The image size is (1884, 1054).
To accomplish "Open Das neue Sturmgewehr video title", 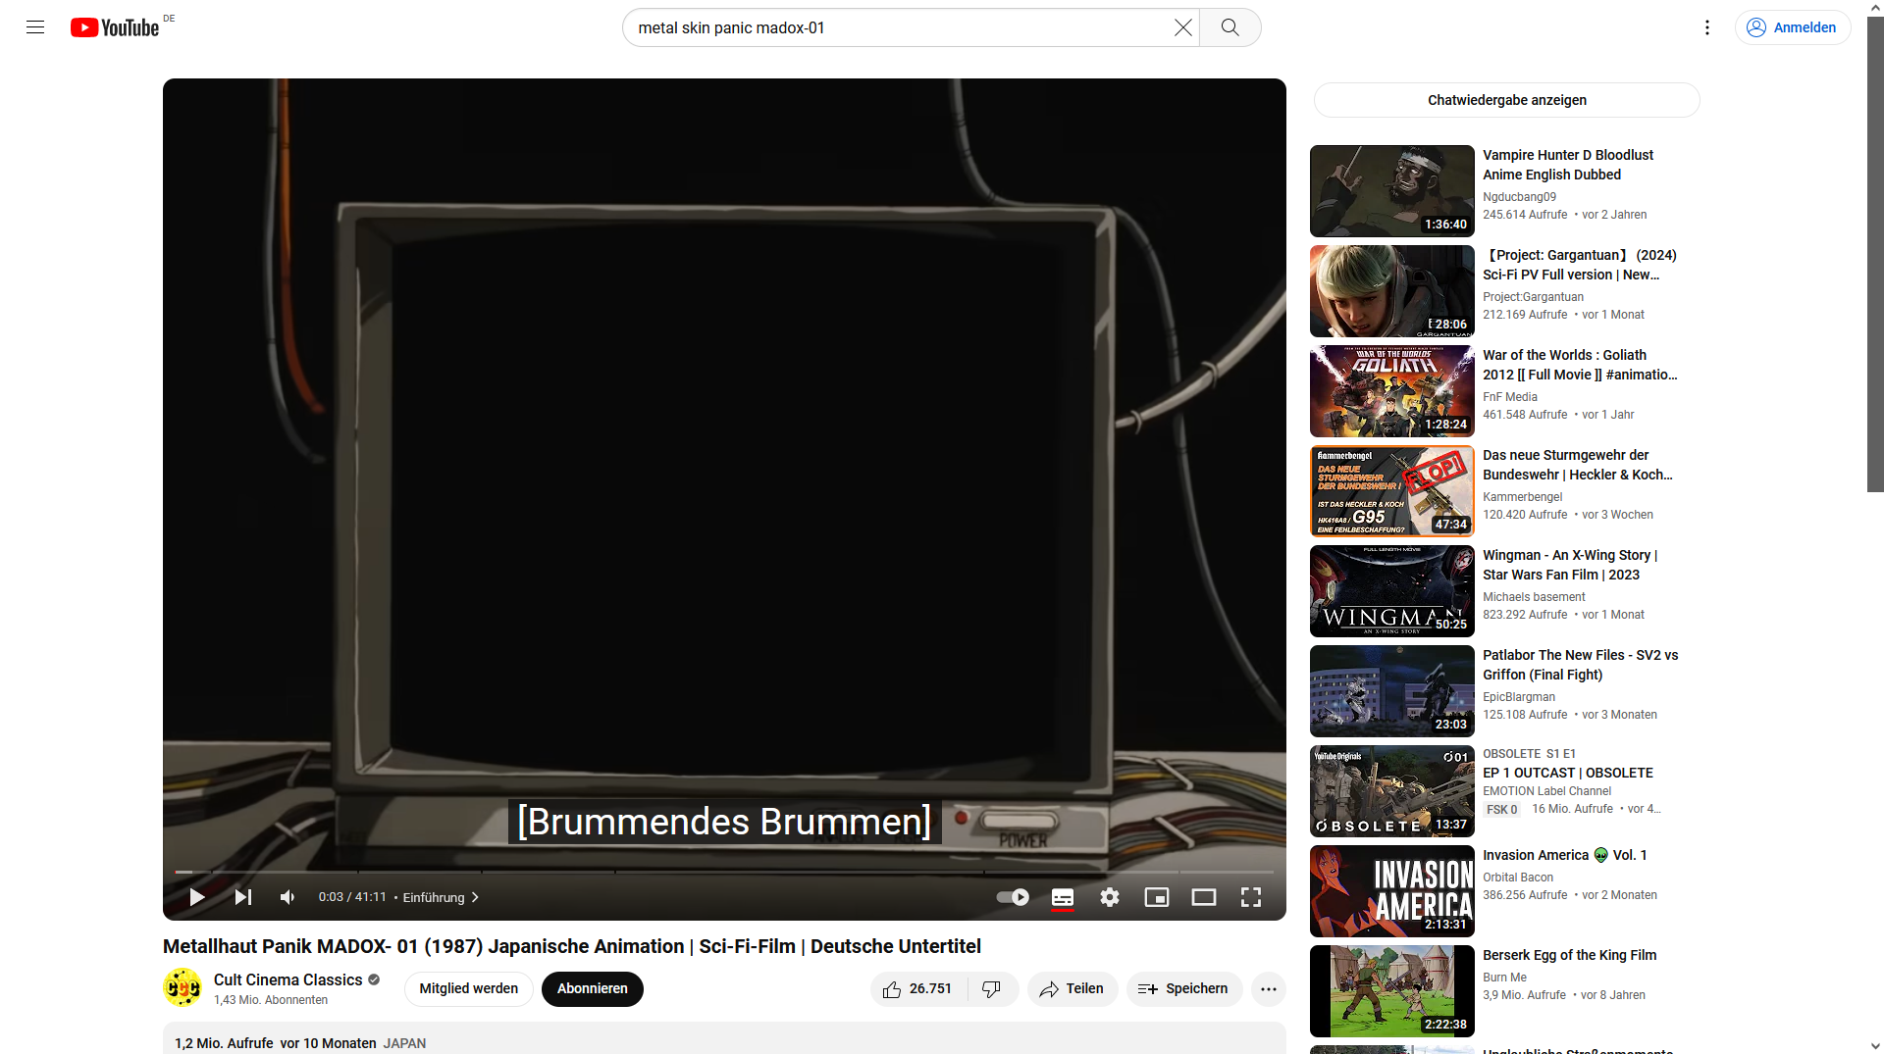I will coord(1578,465).
